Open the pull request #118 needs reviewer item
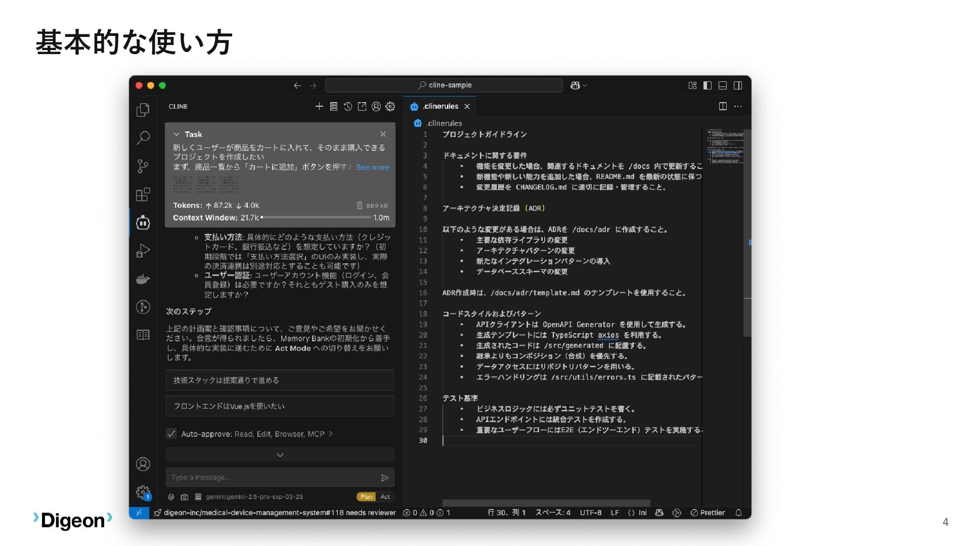 [x=275, y=513]
